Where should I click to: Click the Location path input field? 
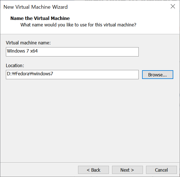(72, 74)
